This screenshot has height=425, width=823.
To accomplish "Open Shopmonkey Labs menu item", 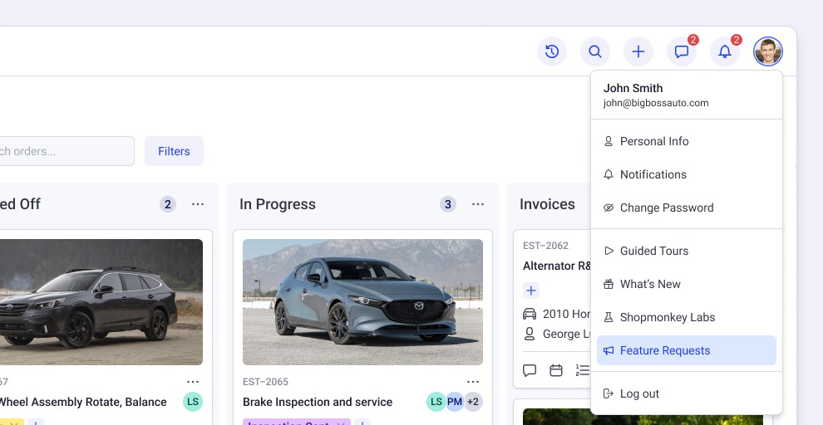I will click(x=687, y=317).
